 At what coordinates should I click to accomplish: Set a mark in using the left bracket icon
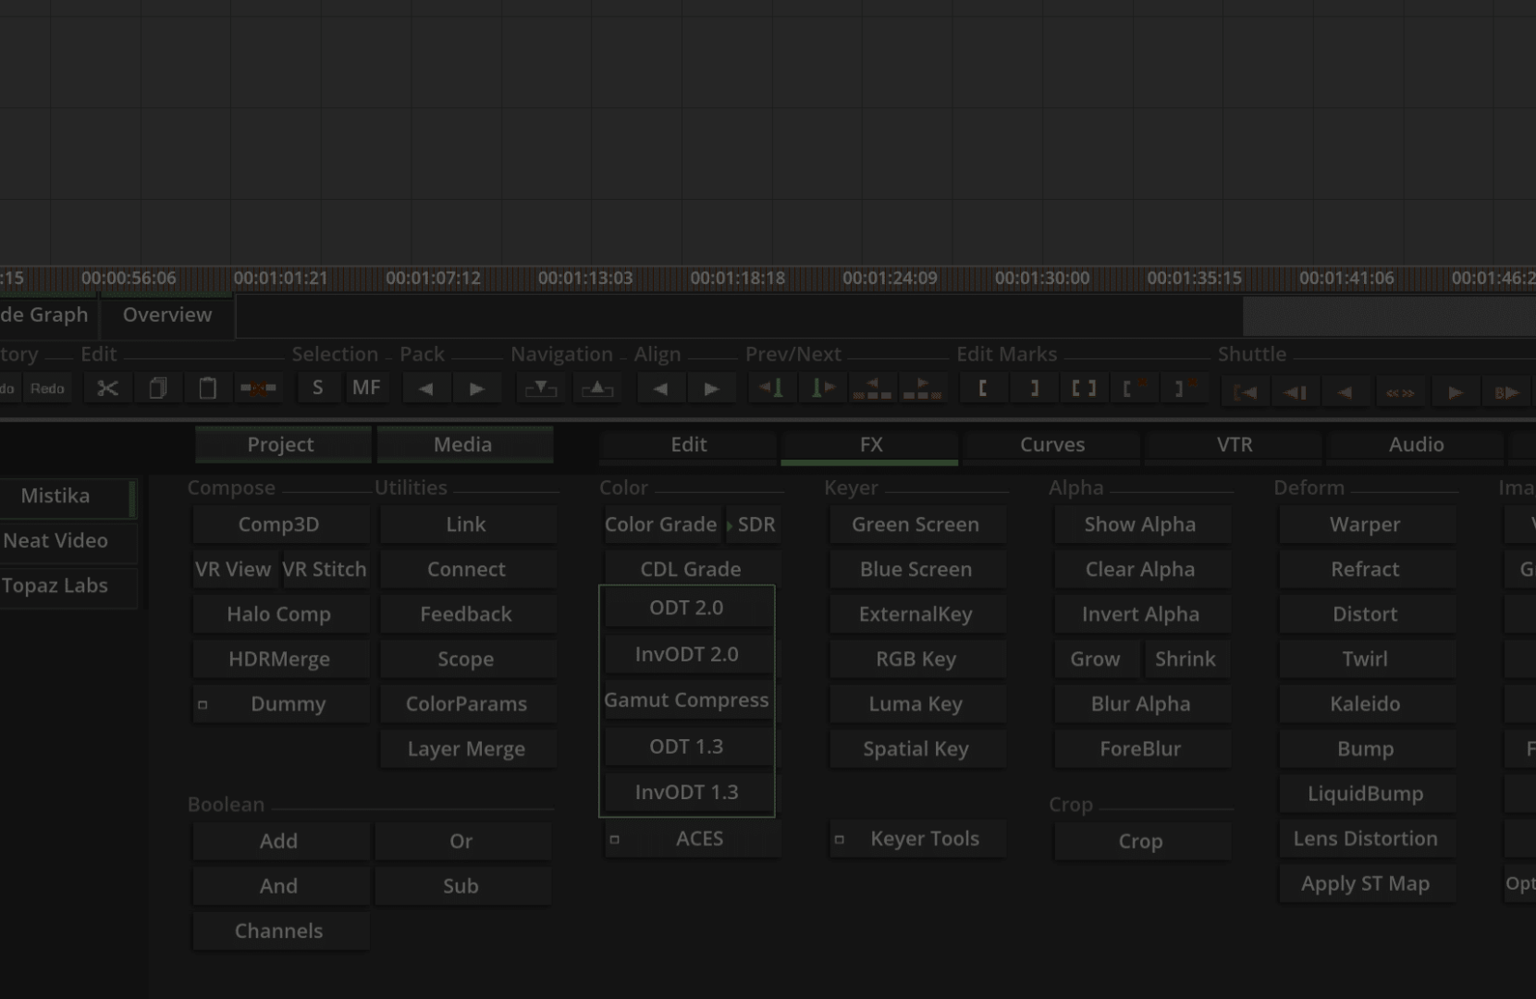tap(984, 388)
